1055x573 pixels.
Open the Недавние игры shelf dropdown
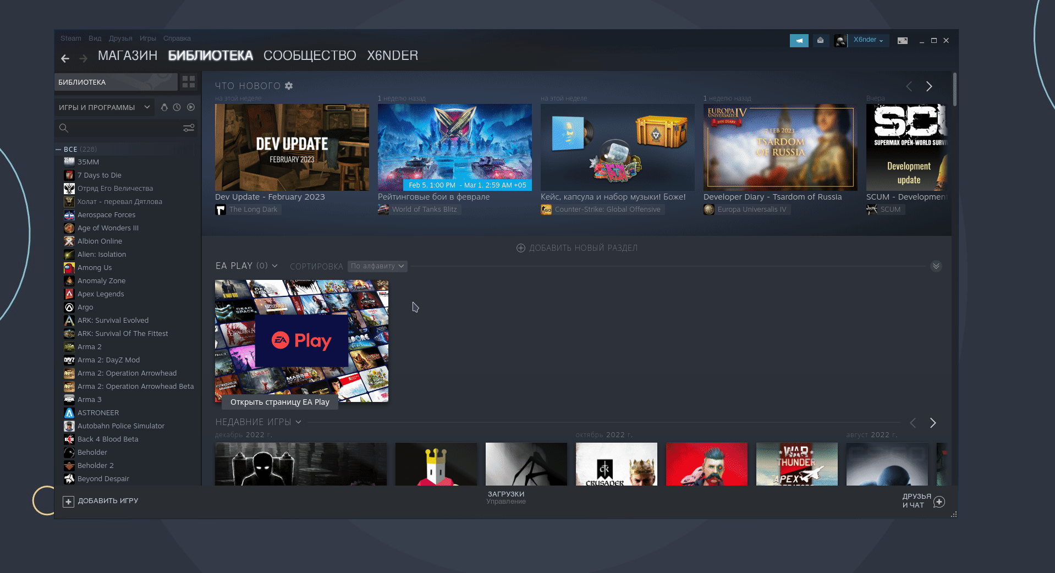tap(298, 422)
